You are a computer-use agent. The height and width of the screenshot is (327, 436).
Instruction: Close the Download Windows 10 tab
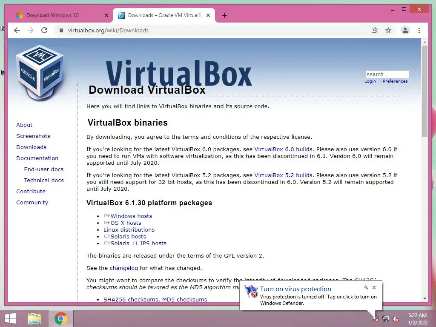[x=106, y=15]
